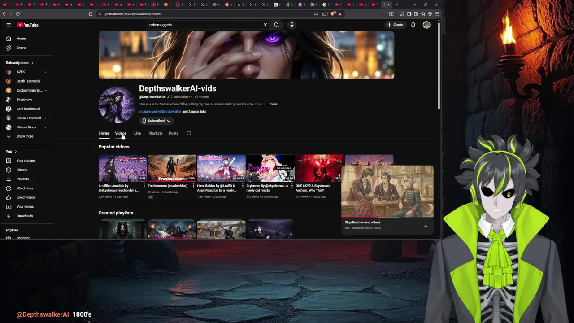Switch to the Live tab

137,133
